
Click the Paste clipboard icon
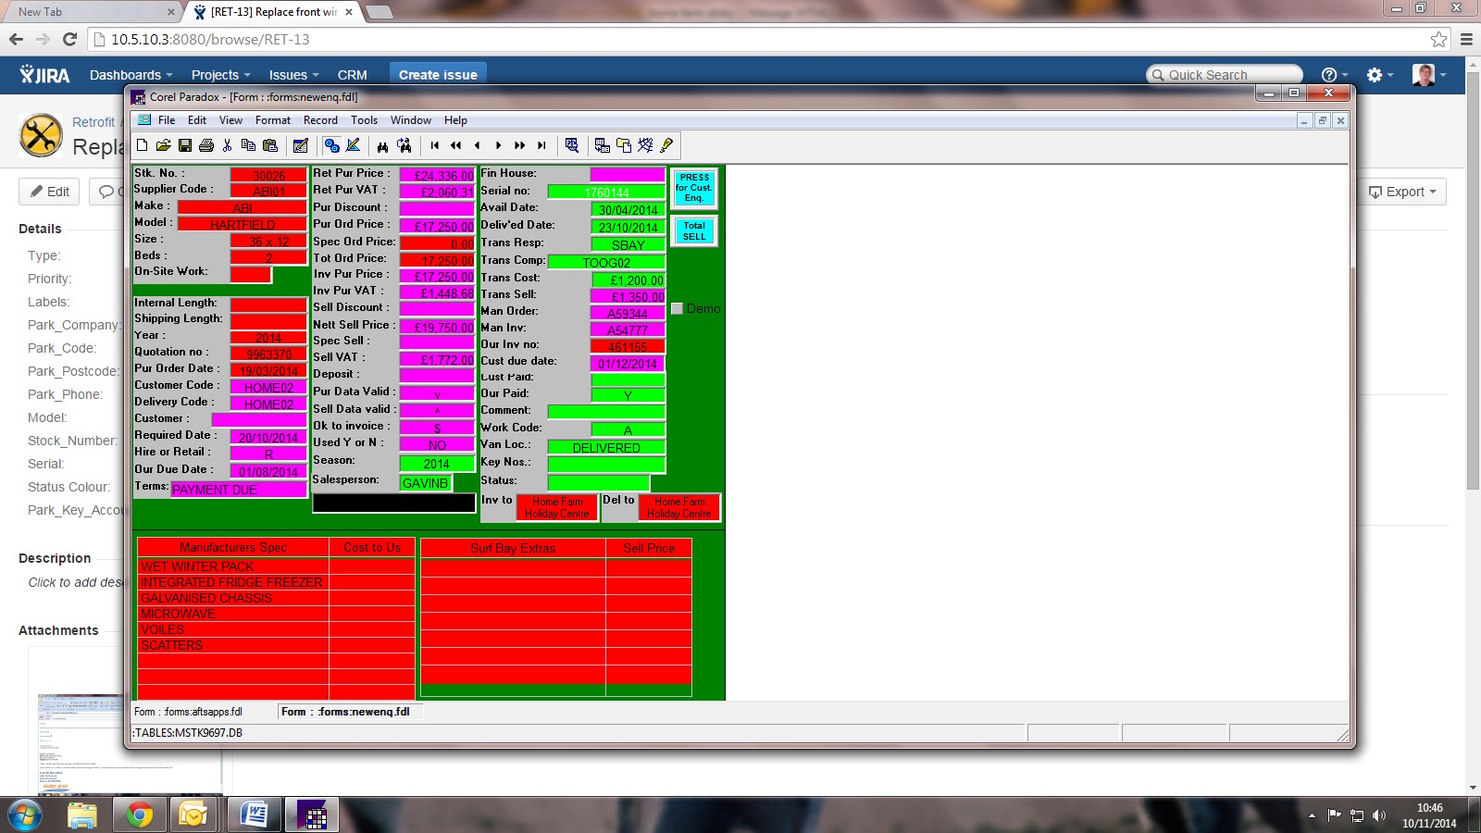[270, 145]
